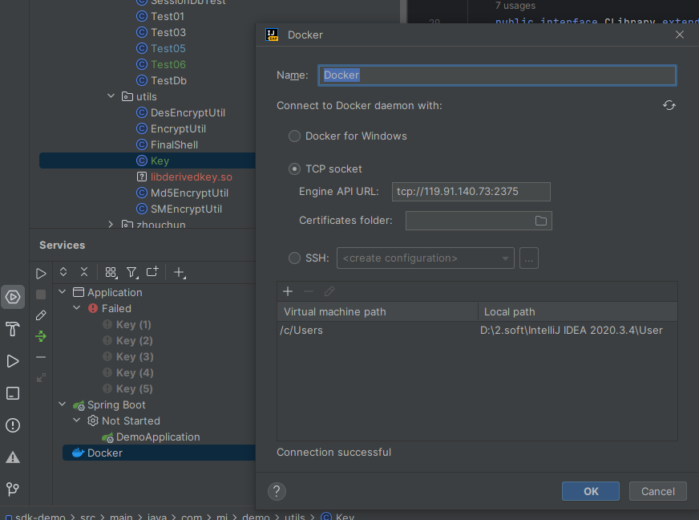Open the Git tool window in sidebar
Image resolution: width=699 pixels, height=520 pixels.
click(13, 489)
